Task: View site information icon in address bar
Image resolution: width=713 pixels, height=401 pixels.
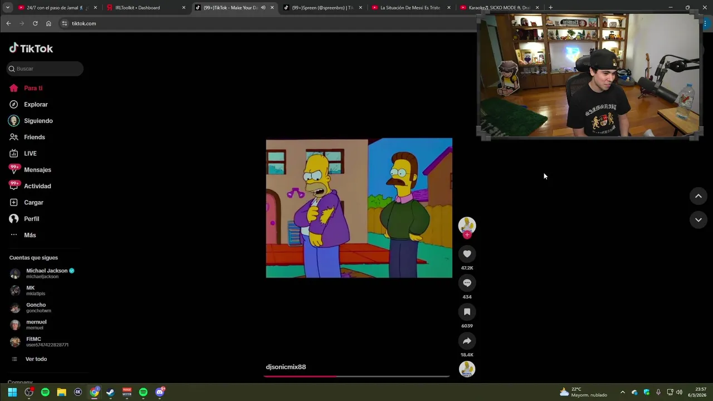Action: 64,23
